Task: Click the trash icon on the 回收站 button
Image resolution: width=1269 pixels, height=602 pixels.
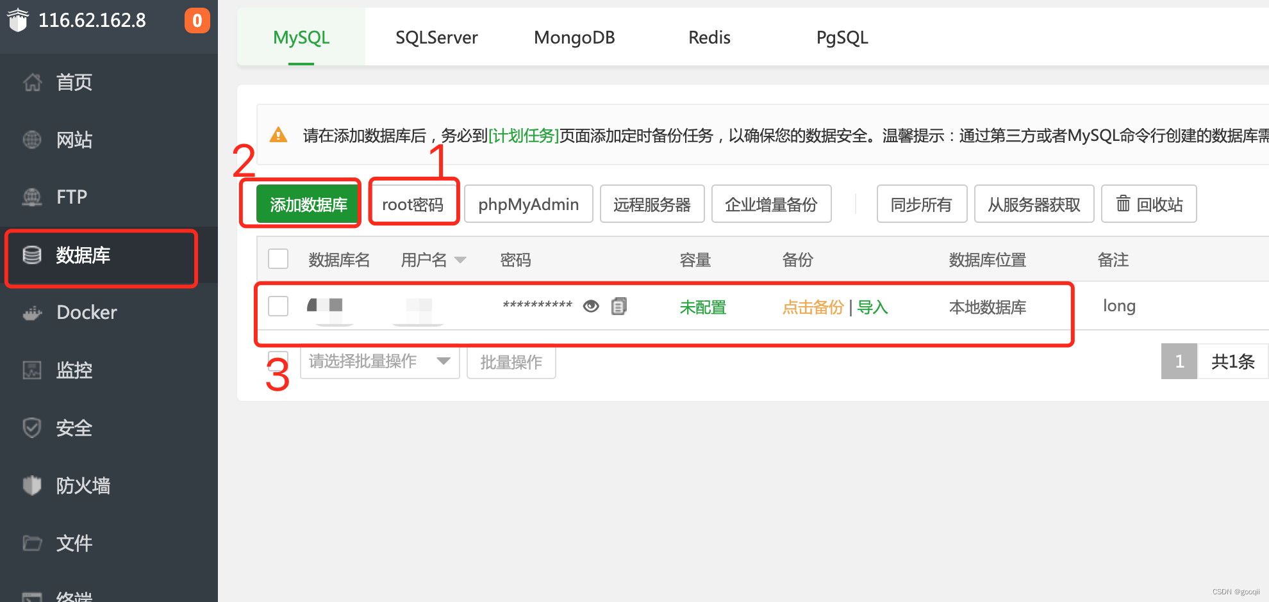Action: (1123, 204)
